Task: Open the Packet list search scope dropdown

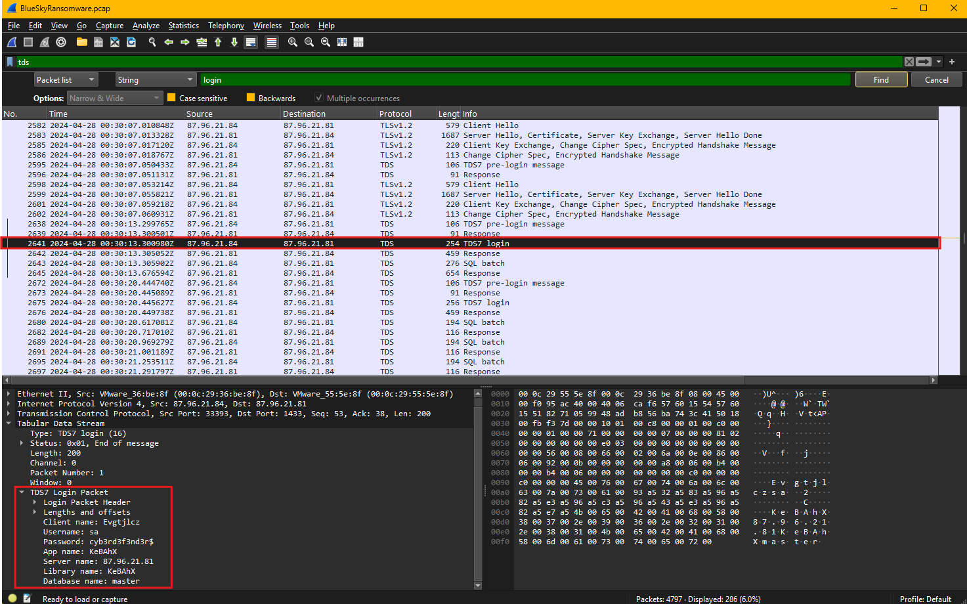Action: coord(66,79)
